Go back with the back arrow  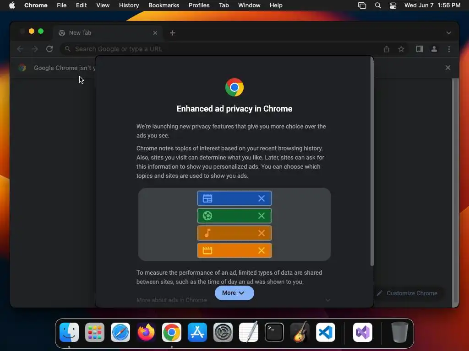(x=20, y=49)
